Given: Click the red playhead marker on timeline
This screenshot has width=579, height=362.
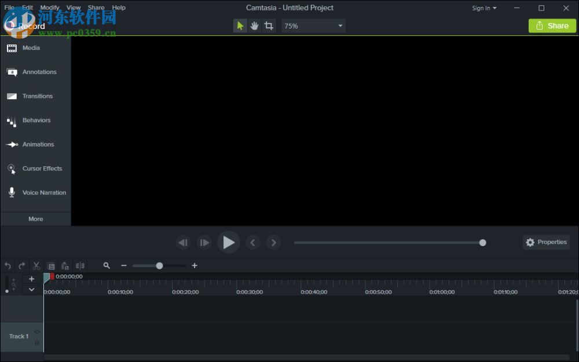Looking at the screenshot, I should click(52, 276).
